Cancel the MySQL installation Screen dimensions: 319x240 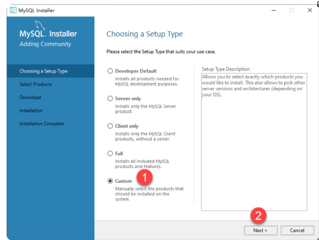[297, 230]
